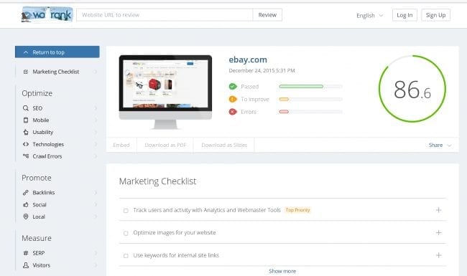Screen dimensions: 467x276
Task: Click the 86.6 score circle
Action: point(412,88)
